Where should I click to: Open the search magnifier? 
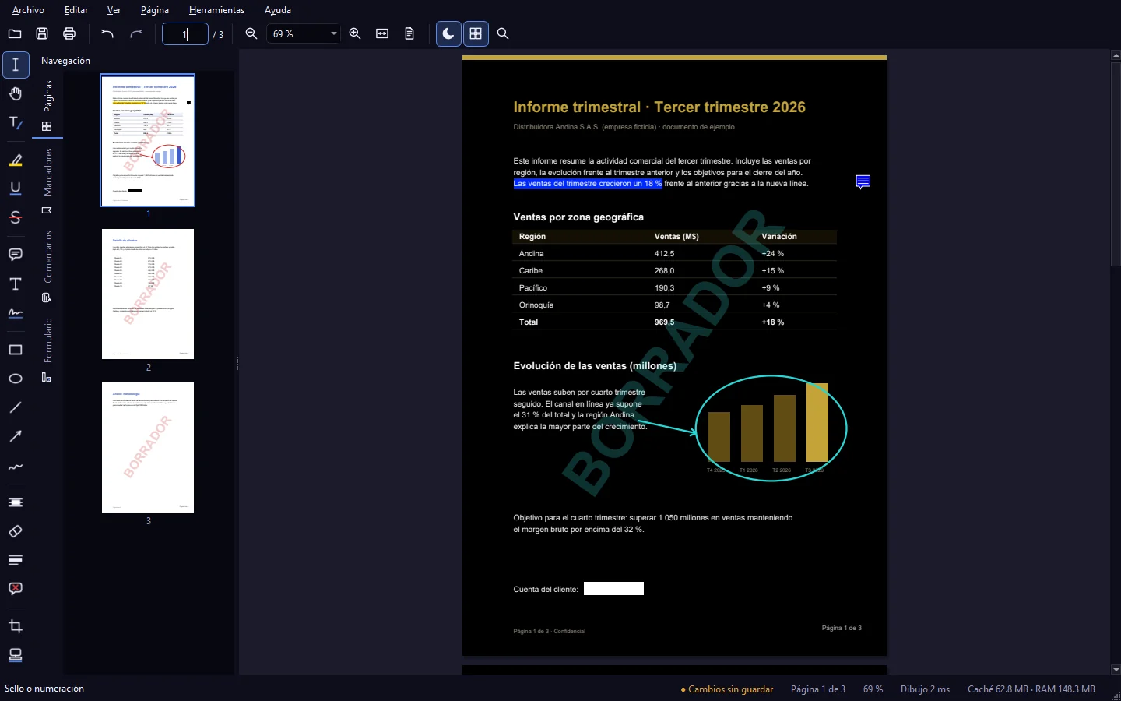click(x=503, y=33)
